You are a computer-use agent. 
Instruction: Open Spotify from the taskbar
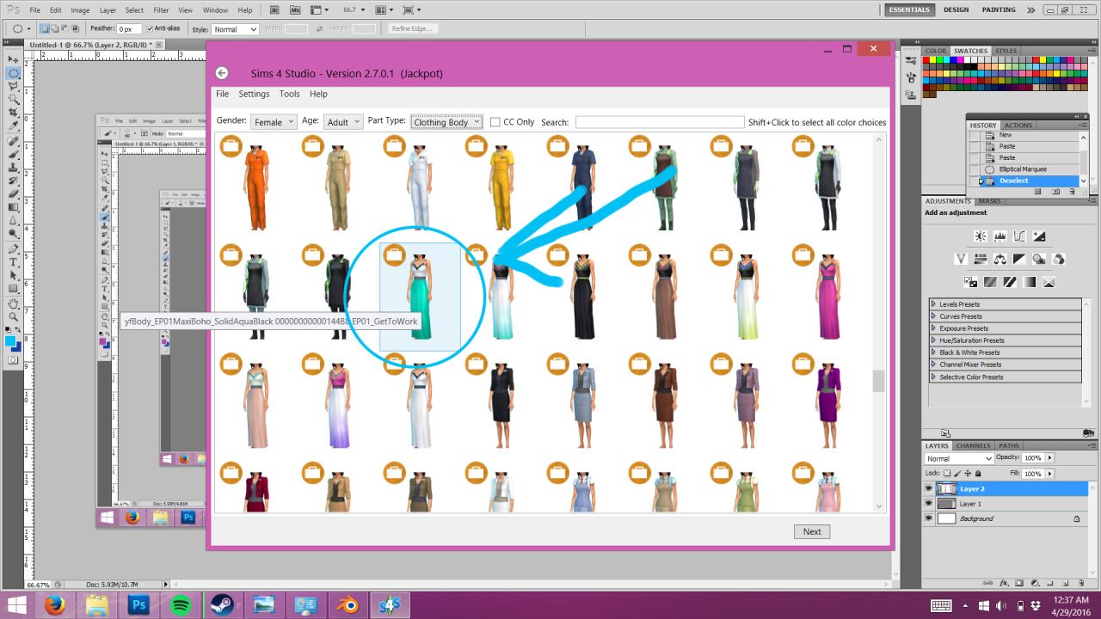(181, 605)
